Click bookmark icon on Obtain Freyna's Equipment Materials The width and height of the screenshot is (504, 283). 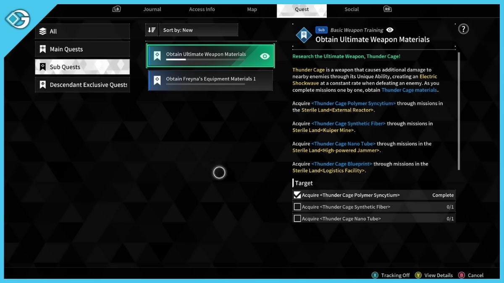[157, 80]
